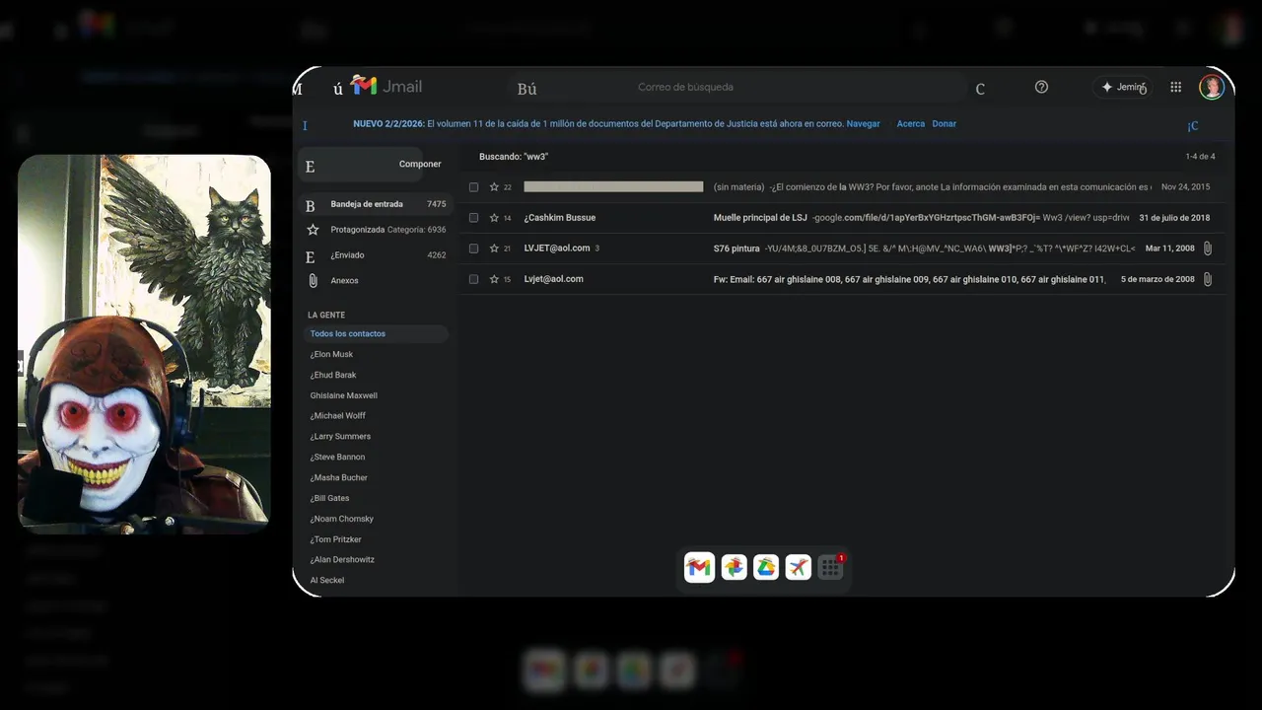Image resolution: width=1262 pixels, height=710 pixels.
Task: Open search options at search bar's right end
Action: pos(980,89)
